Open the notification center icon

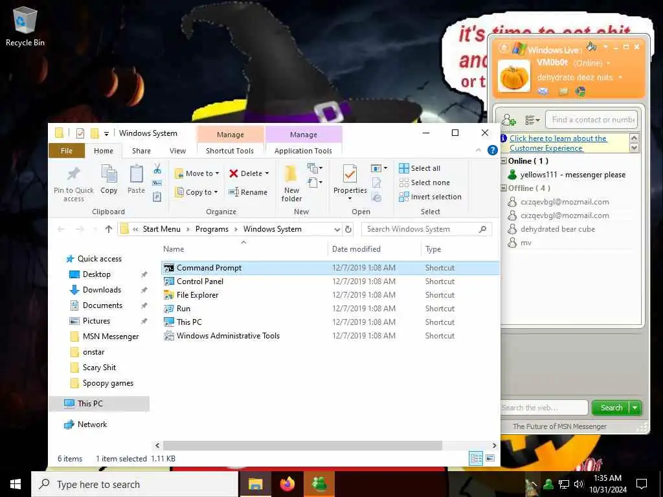(642, 484)
